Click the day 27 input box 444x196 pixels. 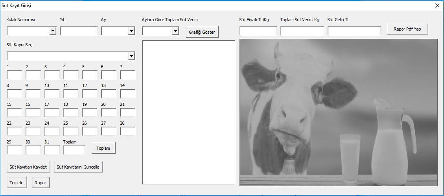pyautogui.click(x=109, y=131)
